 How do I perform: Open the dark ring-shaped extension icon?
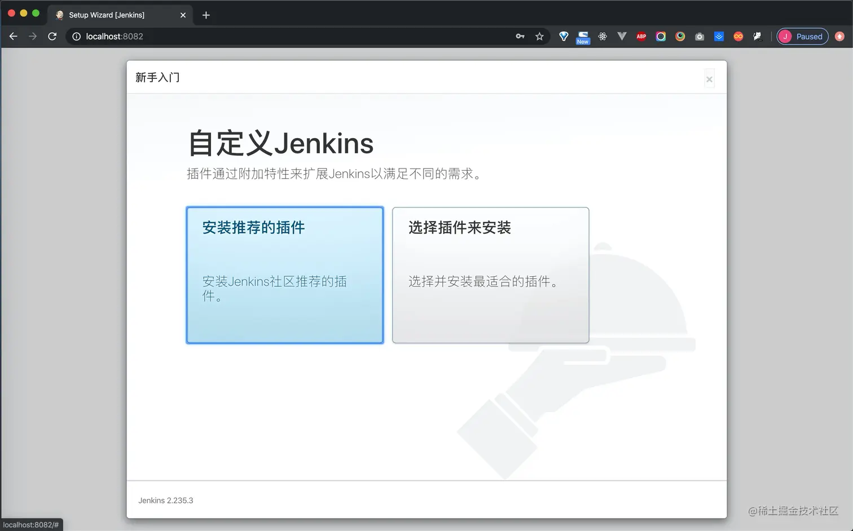[661, 37]
